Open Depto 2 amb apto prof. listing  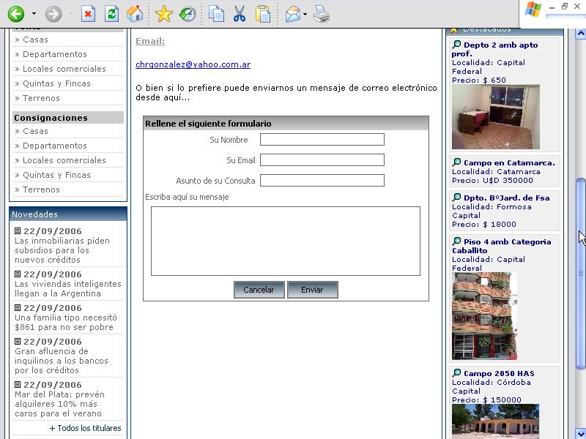click(x=495, y=49)
